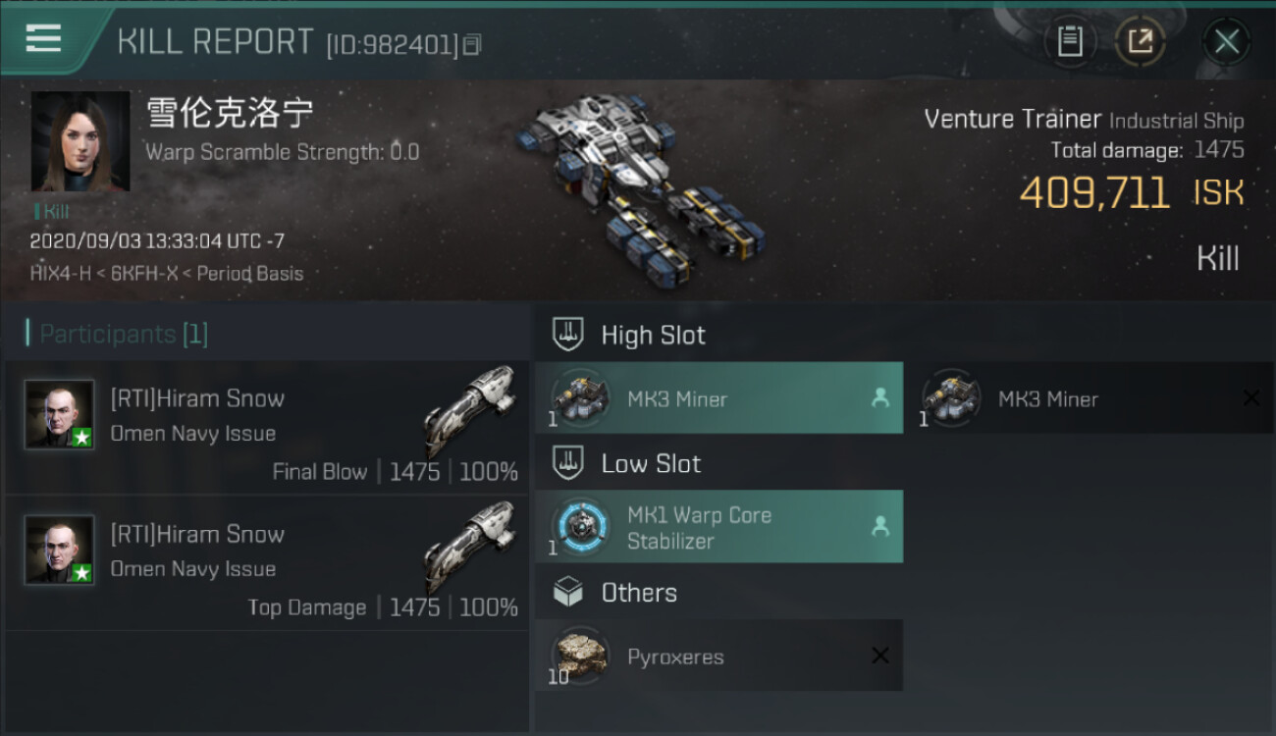Select Top Damage Hiram Snow portrait

[60, 551]
